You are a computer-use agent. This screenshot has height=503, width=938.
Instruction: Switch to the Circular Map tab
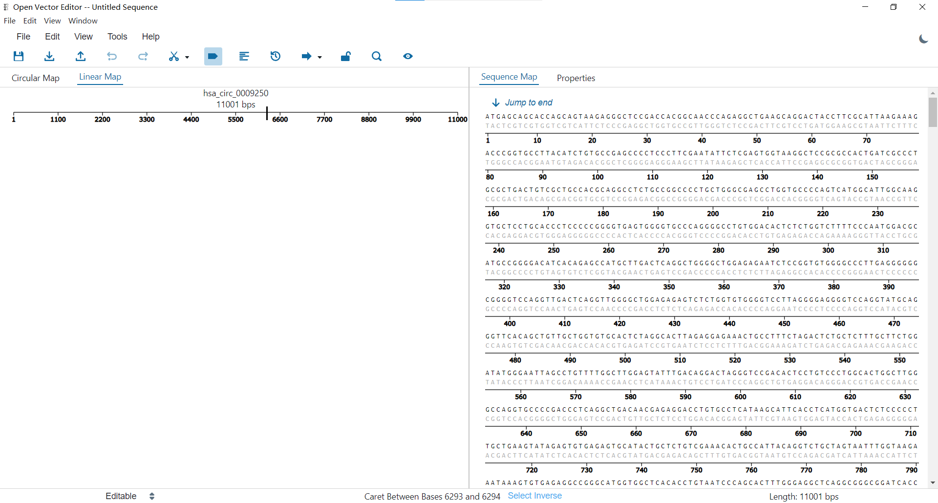click(36, 78)
